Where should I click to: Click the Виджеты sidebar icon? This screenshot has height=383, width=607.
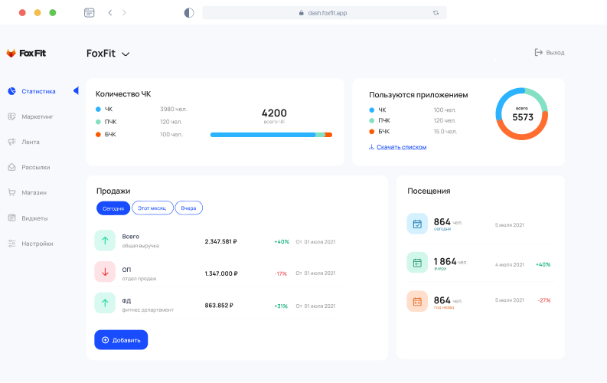pyautogui.click(x=12, y=218)
